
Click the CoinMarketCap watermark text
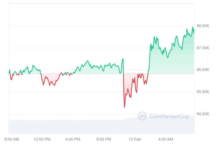(x=169, y=116)
